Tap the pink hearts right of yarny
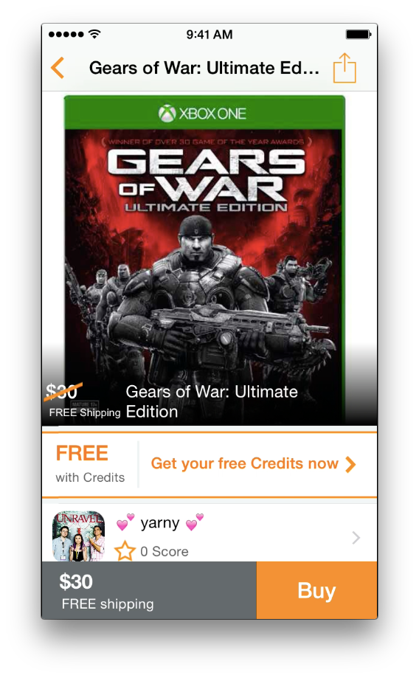This screenshot has width=419, height=678. [195, 522]
